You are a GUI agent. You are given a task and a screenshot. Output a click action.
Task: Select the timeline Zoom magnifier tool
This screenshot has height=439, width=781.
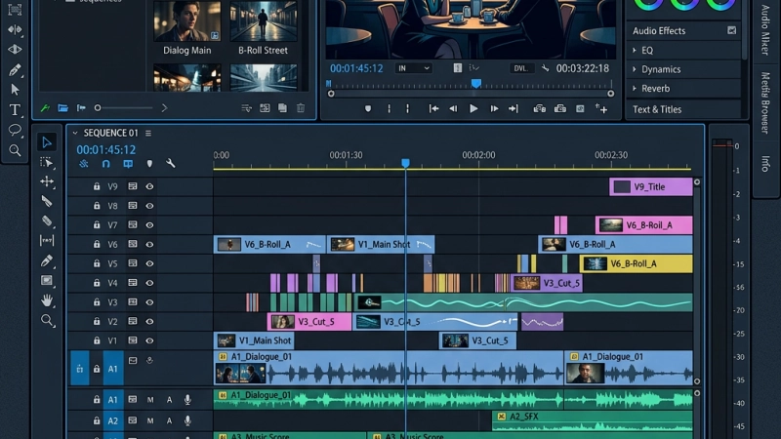tap(47, 321)
